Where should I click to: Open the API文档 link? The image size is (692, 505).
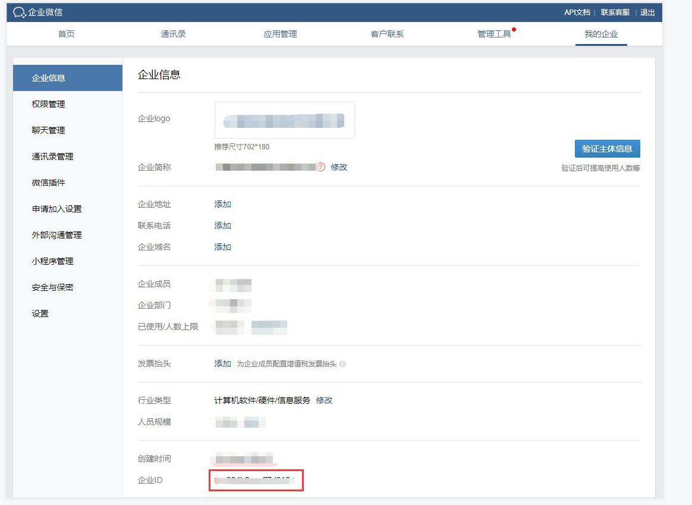pyautogui.click(x=577, y=12)
